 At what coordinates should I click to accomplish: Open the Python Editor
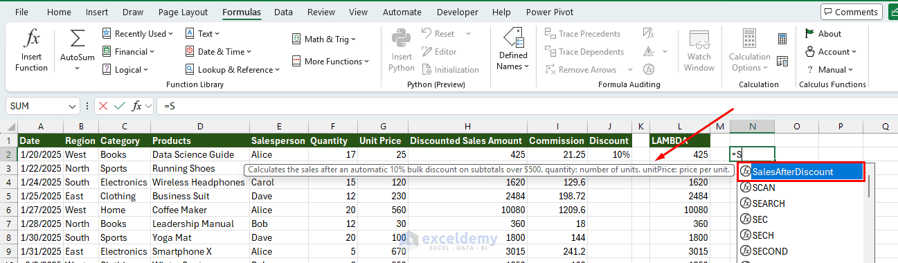click(x=439, y=51)
